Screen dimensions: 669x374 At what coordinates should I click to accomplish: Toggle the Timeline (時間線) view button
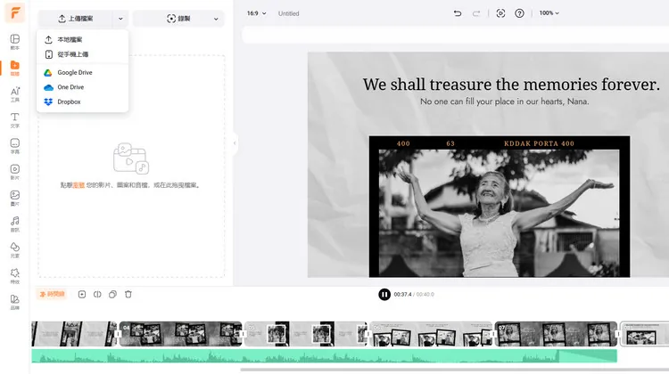(52, 294)
